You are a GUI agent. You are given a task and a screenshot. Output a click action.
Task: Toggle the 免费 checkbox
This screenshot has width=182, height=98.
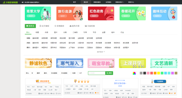tap(71, 73)
